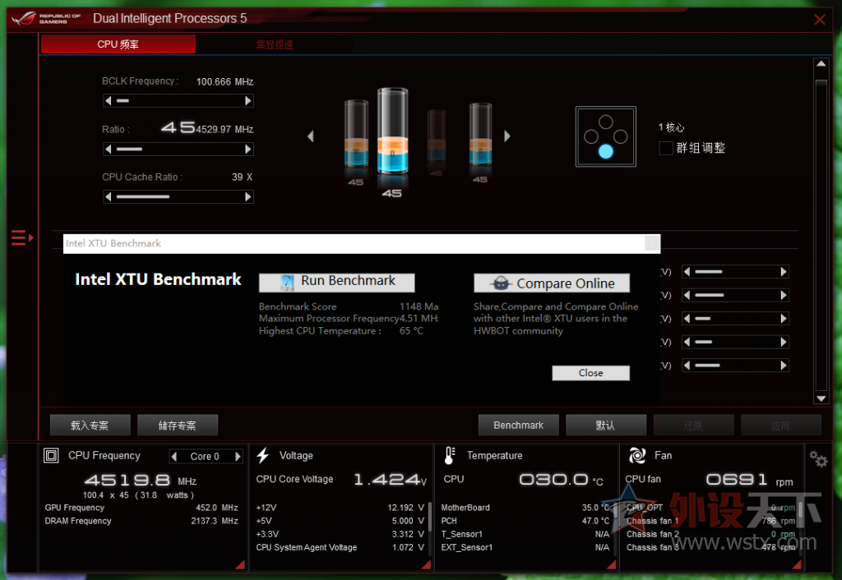This screenshot has height=580, width=842.
Task: Click right arrow of the topmost hidden voltage slider
Action: point(784,271)
